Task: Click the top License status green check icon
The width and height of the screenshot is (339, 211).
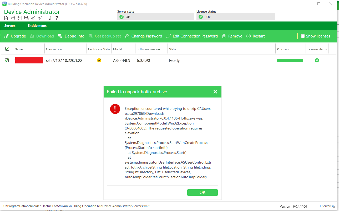Action: (201, 17)
